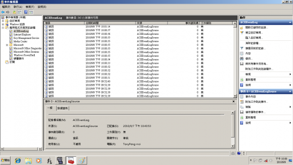Select ACEEventLog in the tree
This screenshot has width=293, height=165.
tap(21, 31)
